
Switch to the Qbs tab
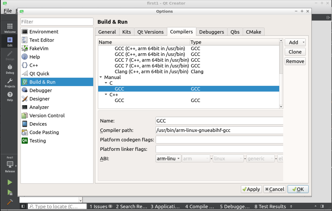(235, 32)
